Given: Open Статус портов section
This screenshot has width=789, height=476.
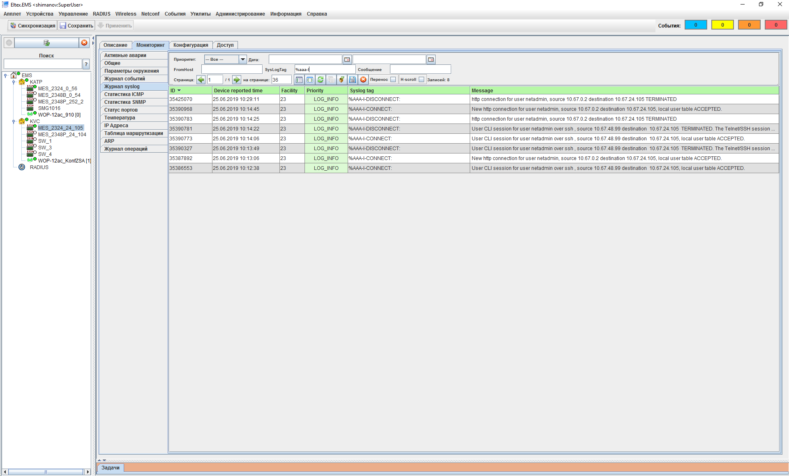Looking at the screenshot, I should 134,110.
